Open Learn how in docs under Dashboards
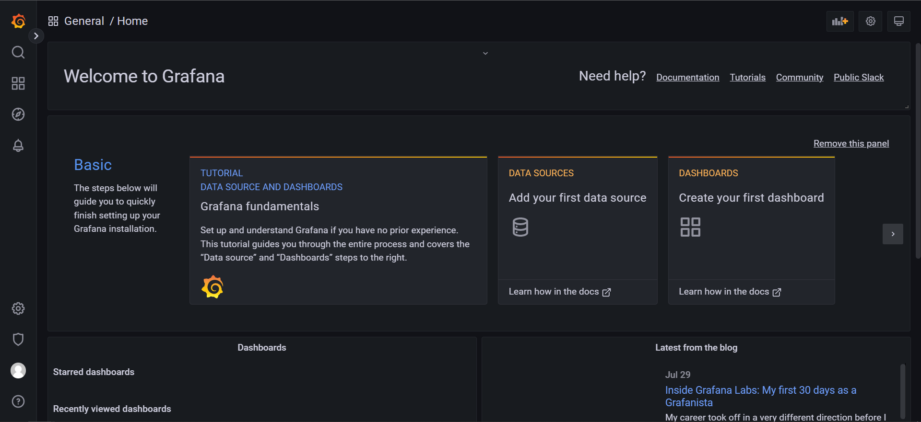921x422 pixels. 730,292
